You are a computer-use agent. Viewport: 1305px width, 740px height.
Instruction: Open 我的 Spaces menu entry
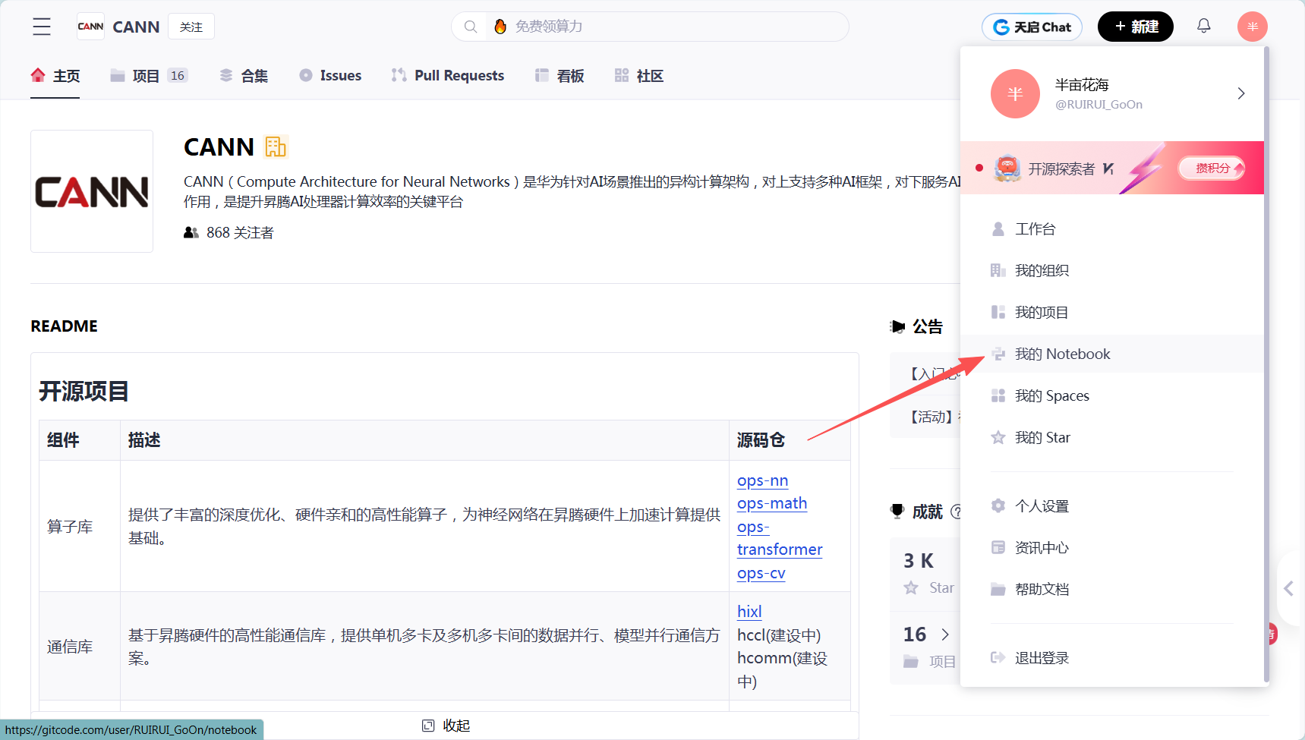click(x=1112, y=395)
